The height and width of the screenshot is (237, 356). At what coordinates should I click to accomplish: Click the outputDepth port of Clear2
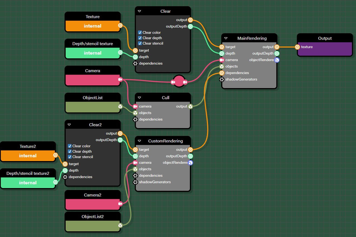tap(120, 140)
